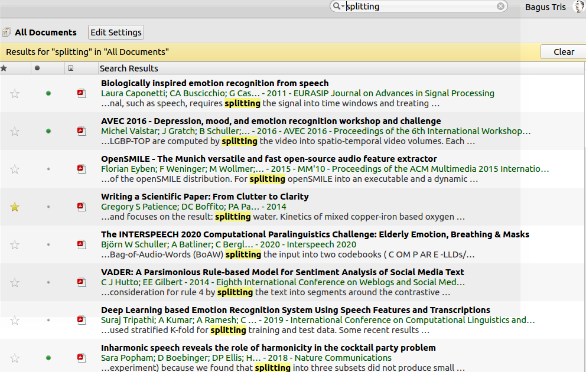The width and height of the screenshot is (586, 372).
Task: Click the Bagus Tris profile avatar
Action: coord(578,6)
